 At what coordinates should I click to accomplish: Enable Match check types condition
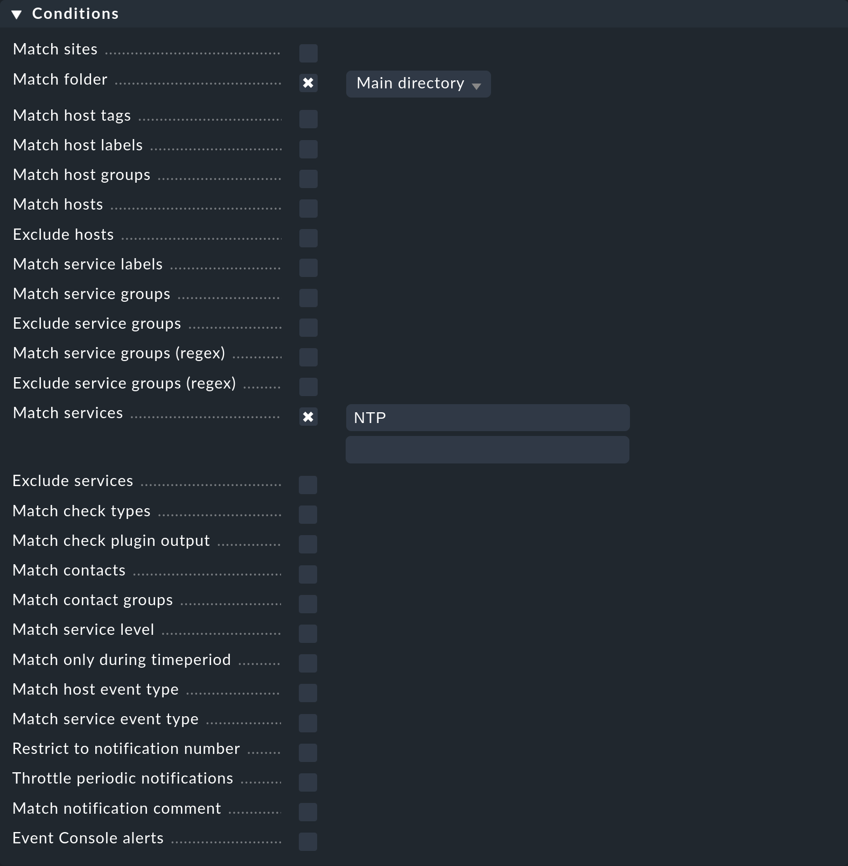pos(308,515)
